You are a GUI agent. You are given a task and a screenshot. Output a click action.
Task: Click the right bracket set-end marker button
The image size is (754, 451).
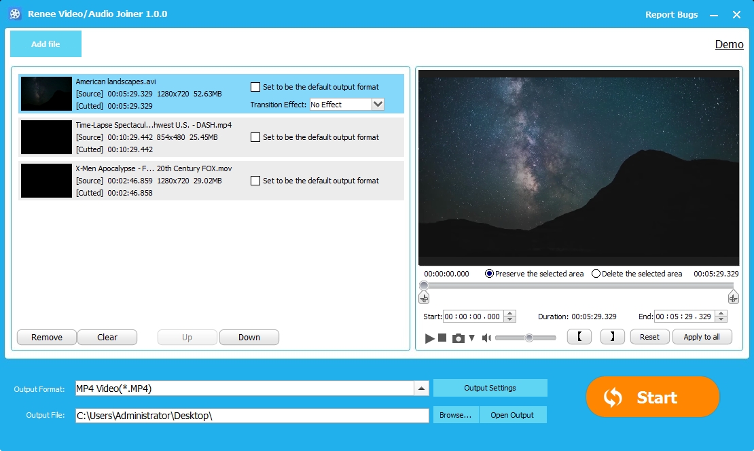click(x=612, y=337)
